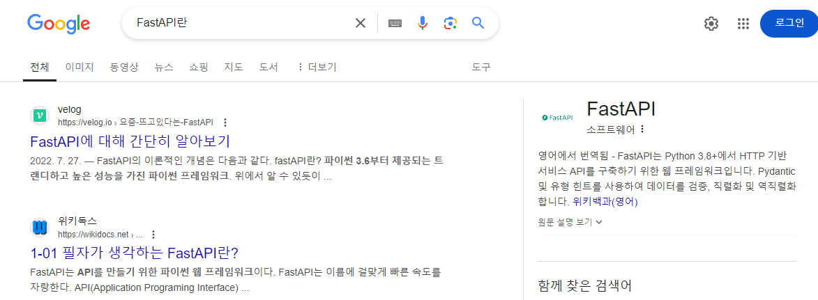Click the wikidocs.net URL breadcrumb

[100, 235]
